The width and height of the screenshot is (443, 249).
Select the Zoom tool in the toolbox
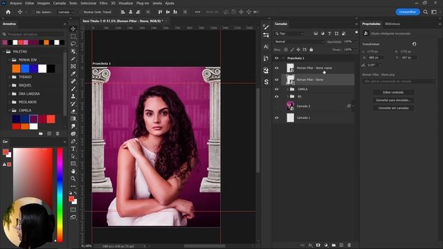(73, 178)
